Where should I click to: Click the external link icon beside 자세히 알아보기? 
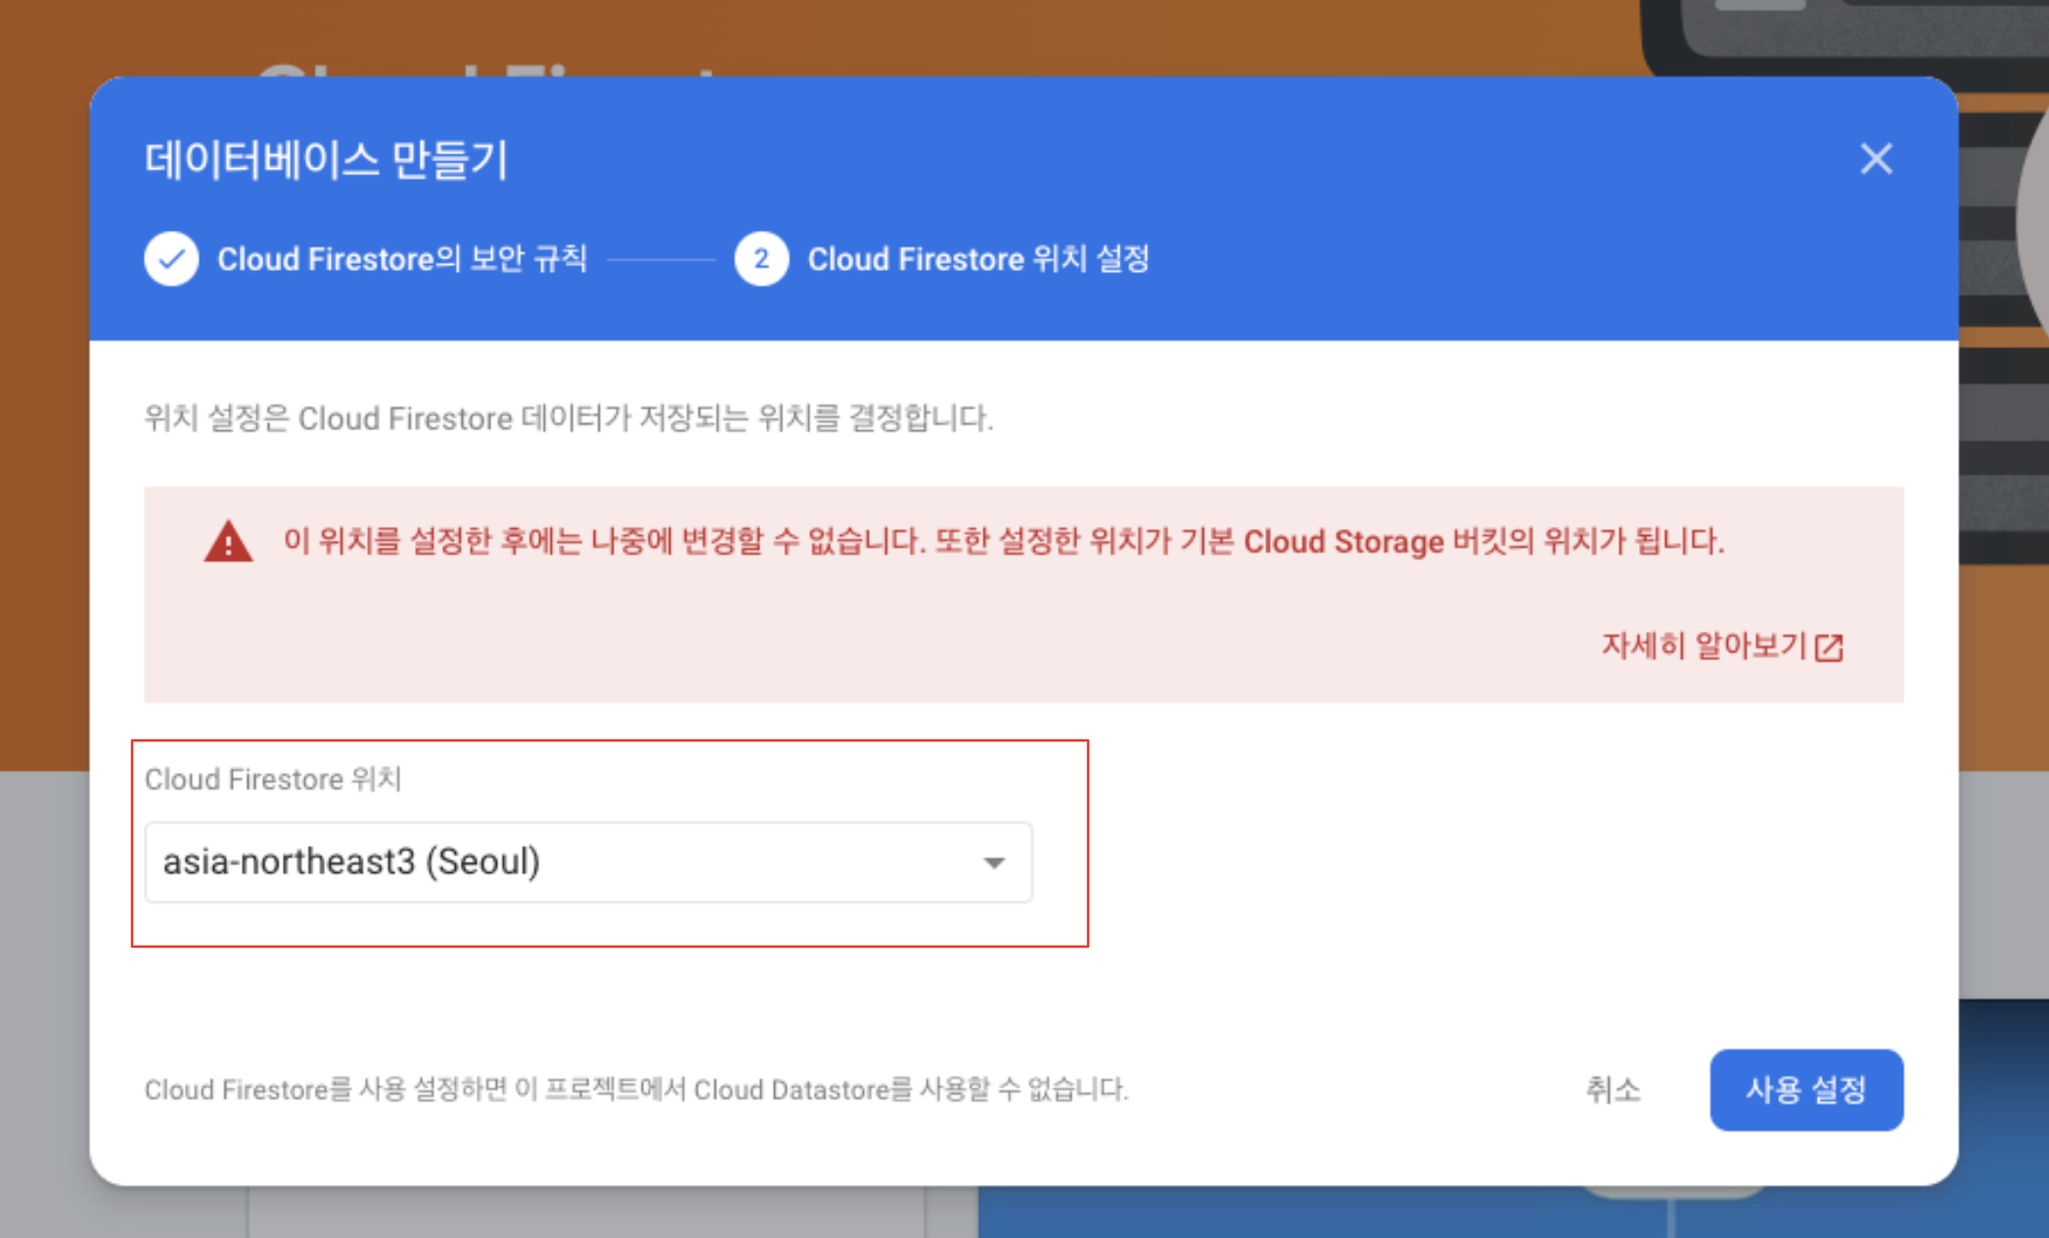tap(1829, 647)
